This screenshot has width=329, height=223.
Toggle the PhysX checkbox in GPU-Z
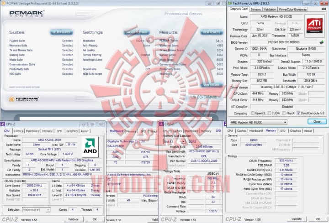click(x=284, y=113)
